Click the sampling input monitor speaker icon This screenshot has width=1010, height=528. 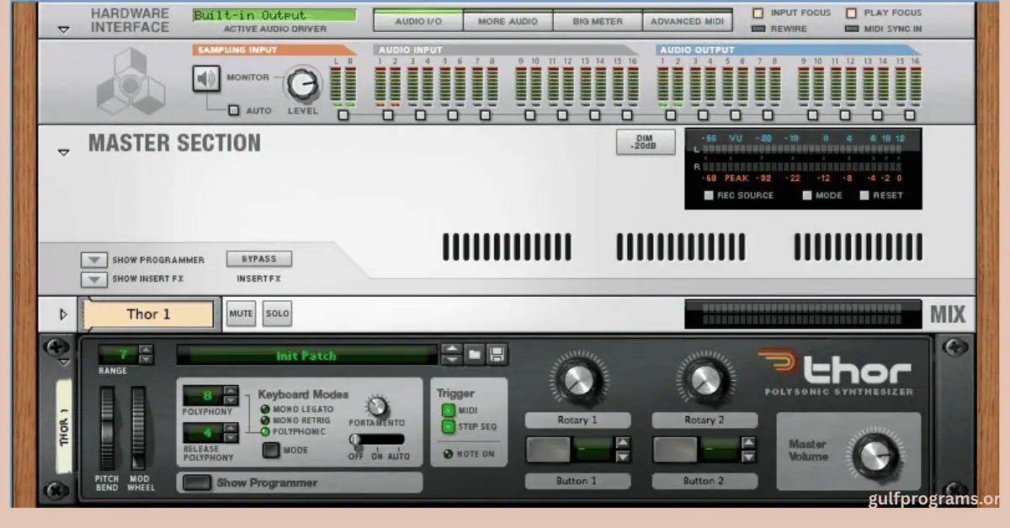[205, 79]
